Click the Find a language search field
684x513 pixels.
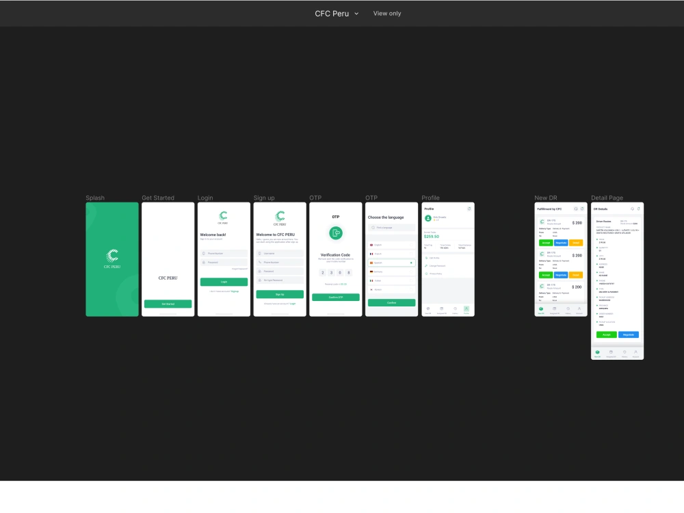[x=391, y=228]
